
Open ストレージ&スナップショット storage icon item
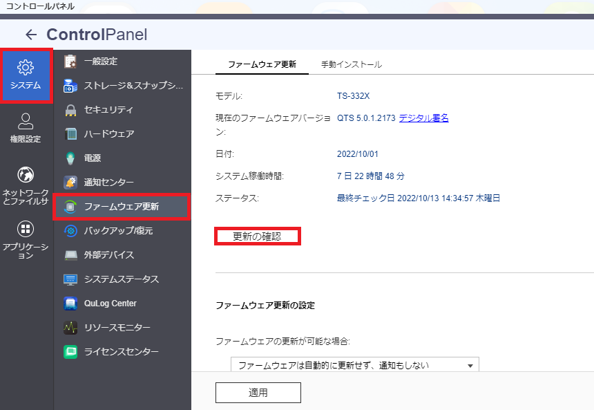tap(122, 85)
